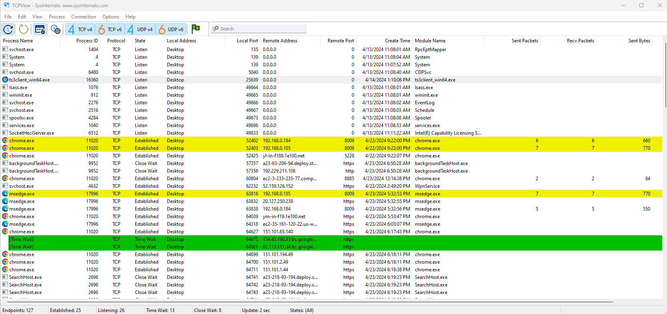Click the ts3client_win64.exe process icon

coord(5,80)
